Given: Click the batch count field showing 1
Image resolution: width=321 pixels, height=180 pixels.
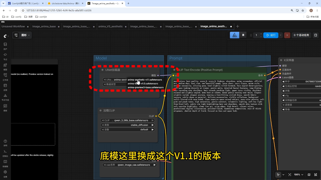Looking at the screenshot, I should [256, 35].
